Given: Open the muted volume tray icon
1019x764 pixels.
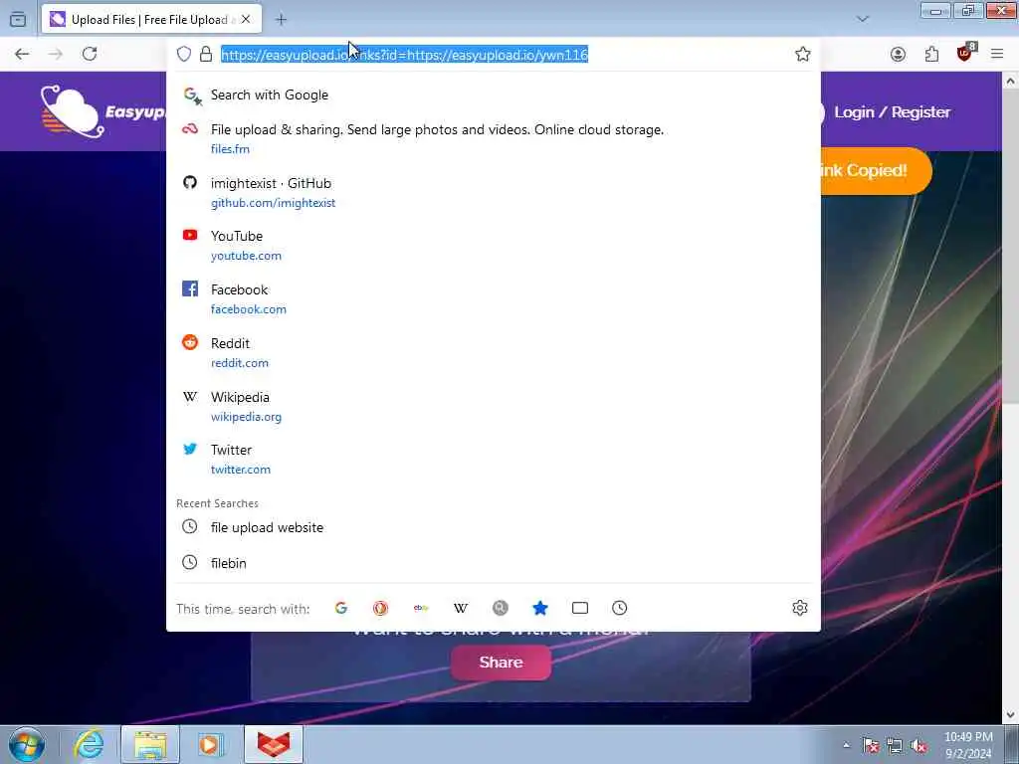Looking at the screenshot, I should tap(918, 745).
